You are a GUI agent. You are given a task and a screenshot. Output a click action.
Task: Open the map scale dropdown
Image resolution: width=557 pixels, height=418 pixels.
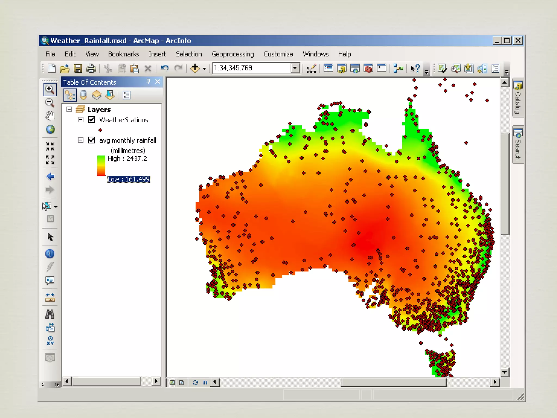295,68
